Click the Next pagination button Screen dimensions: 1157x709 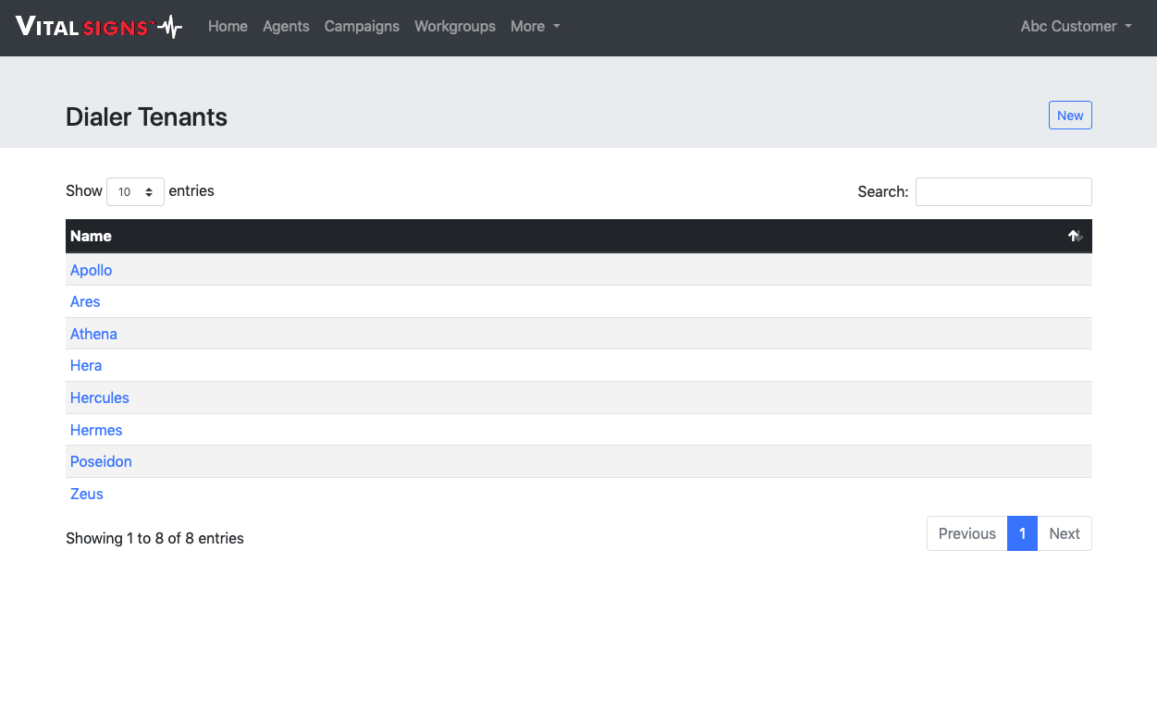coord(1064,533)
